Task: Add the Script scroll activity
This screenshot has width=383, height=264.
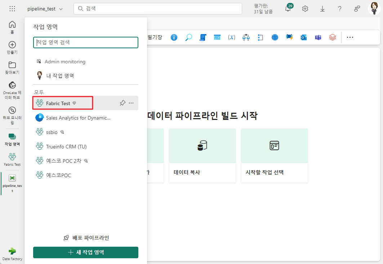Action: point(203,37)
